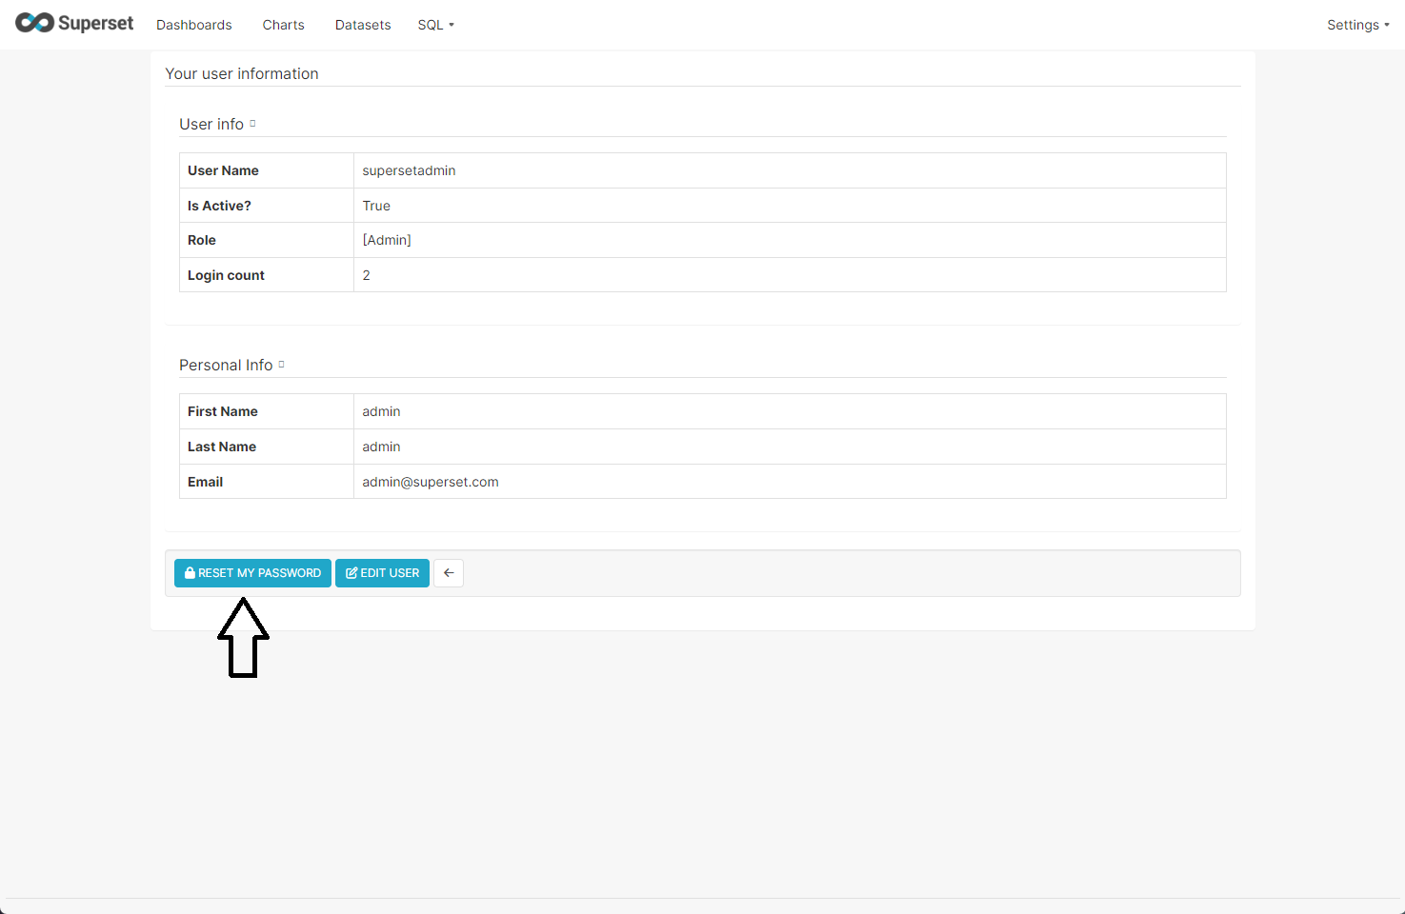Go to Datasets
Viewport: 1405px width, 914px height.
pyautogui.click(x=363, y=25)
